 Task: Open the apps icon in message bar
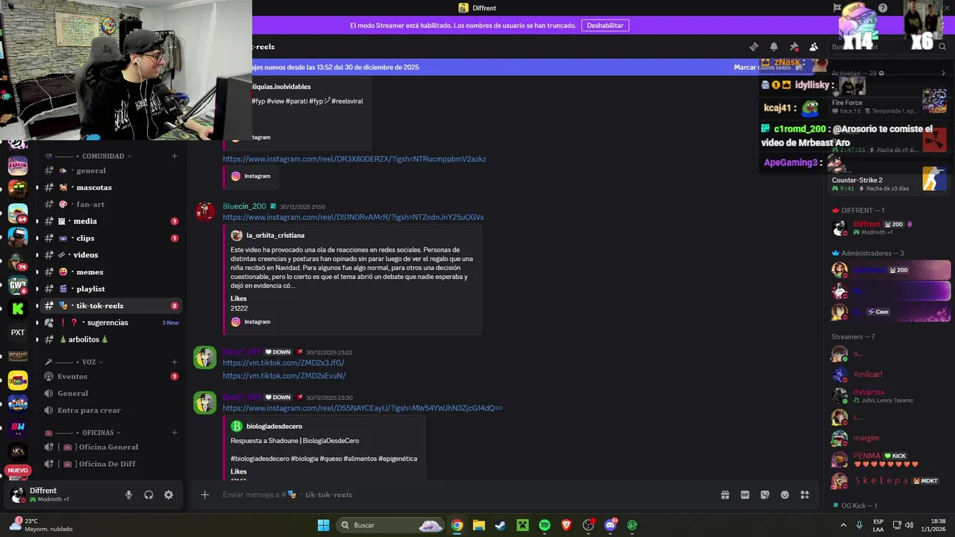point(804,494)
